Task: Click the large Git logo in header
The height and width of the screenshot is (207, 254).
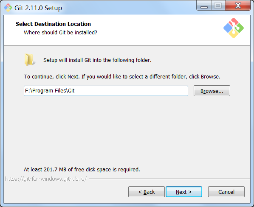Action: coord(234,28)
